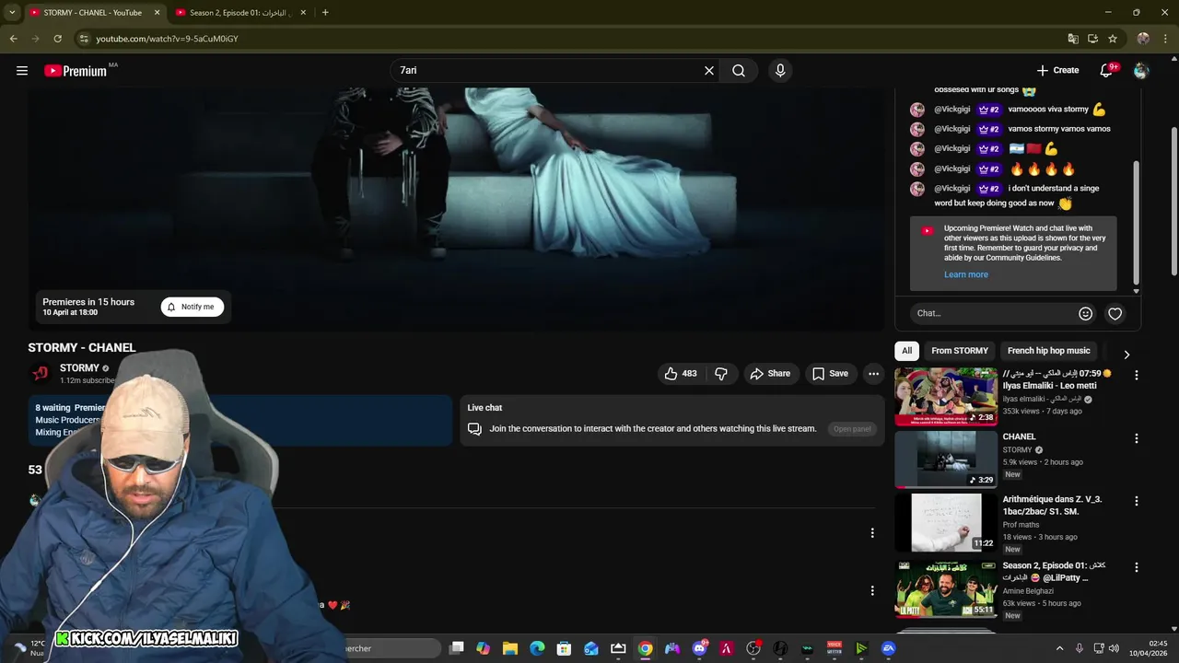
Task: Start voice search with the microphone icon
Action: (780, 71)
